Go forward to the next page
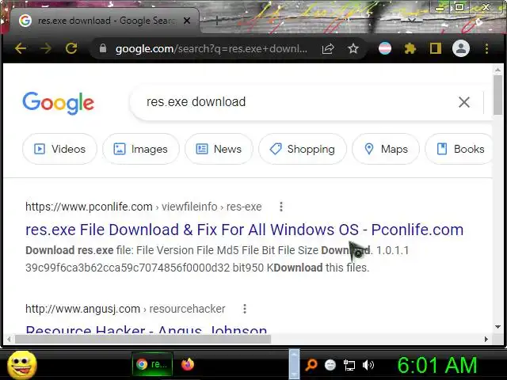The width and height of the screenshot is (507, 380). coord(46,49)
